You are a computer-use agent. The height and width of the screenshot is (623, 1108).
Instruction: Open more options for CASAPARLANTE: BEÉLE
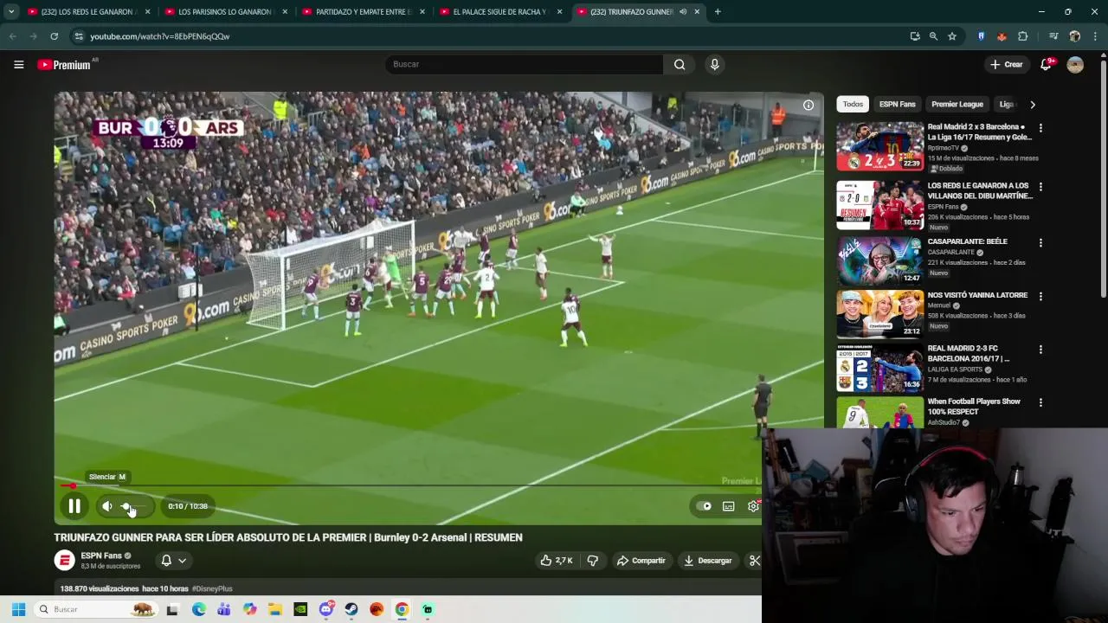point(1040,243)
